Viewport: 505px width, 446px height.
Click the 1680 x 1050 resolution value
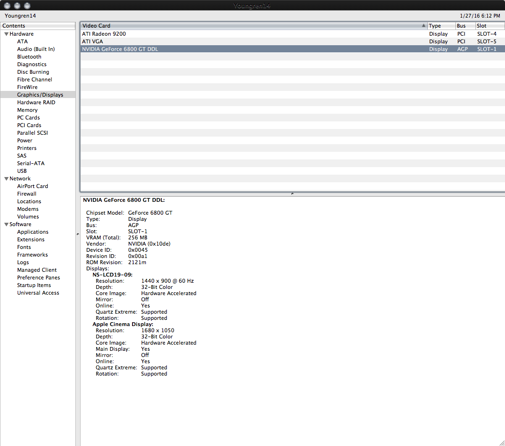157,330
